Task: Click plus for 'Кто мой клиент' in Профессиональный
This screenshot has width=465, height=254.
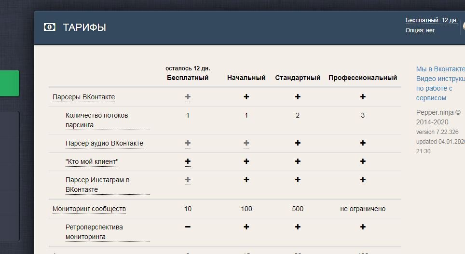Action: point(363,161)
